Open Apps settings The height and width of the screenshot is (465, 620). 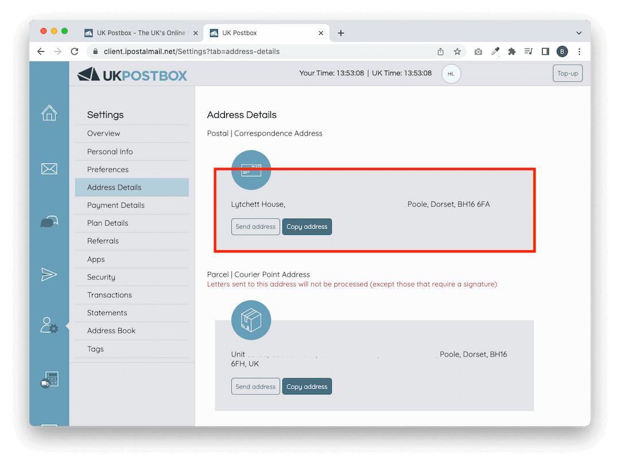[131, 259]
